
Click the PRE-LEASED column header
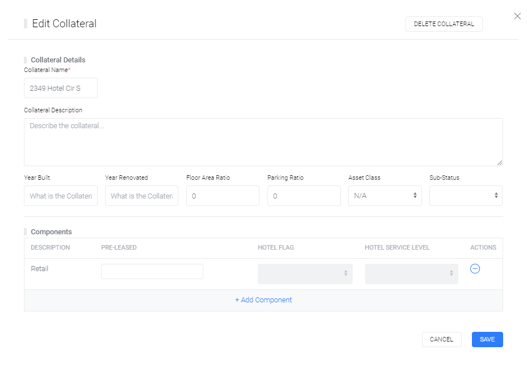[x=119, y=247]
